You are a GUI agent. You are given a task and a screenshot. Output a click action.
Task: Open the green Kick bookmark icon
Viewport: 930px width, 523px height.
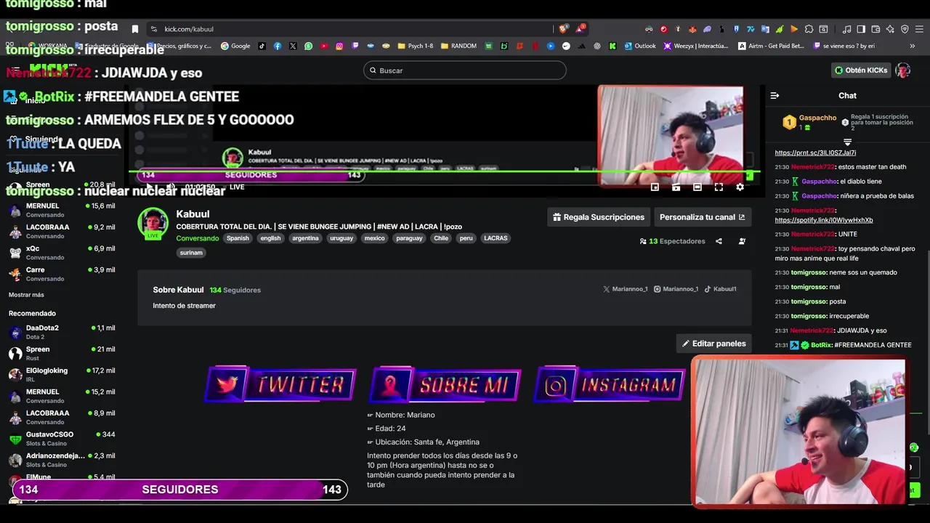point(612,46)
